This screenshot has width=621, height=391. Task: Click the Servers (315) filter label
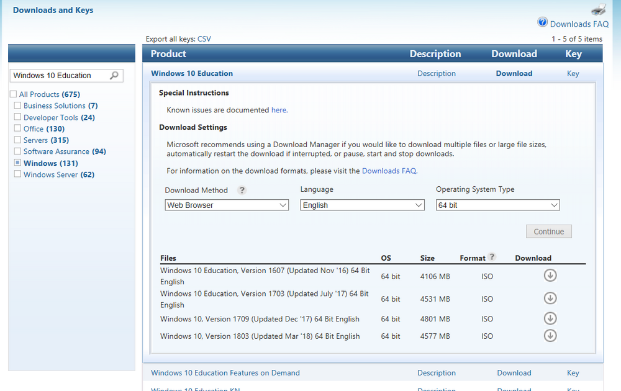pos(46,140)
